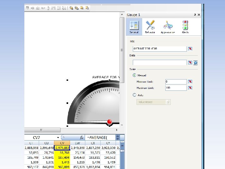Click the empty Data input field

(x=160, y=63)
